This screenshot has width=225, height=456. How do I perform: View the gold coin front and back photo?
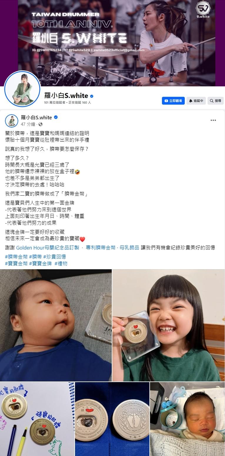coord(112,419)
